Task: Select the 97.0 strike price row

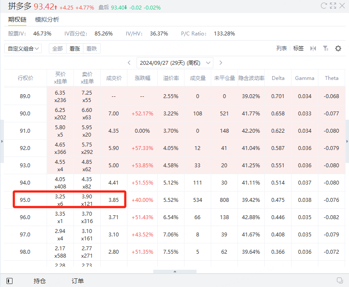Action: [175, 234]
